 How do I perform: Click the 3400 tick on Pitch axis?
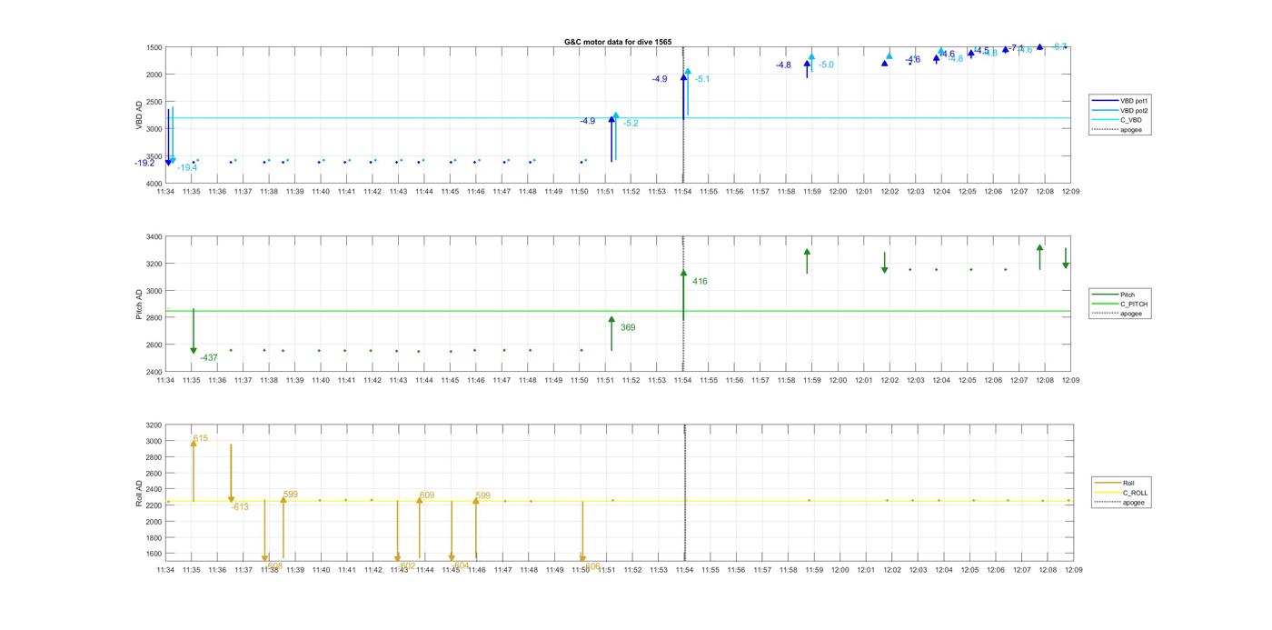[x=154, y=237]
